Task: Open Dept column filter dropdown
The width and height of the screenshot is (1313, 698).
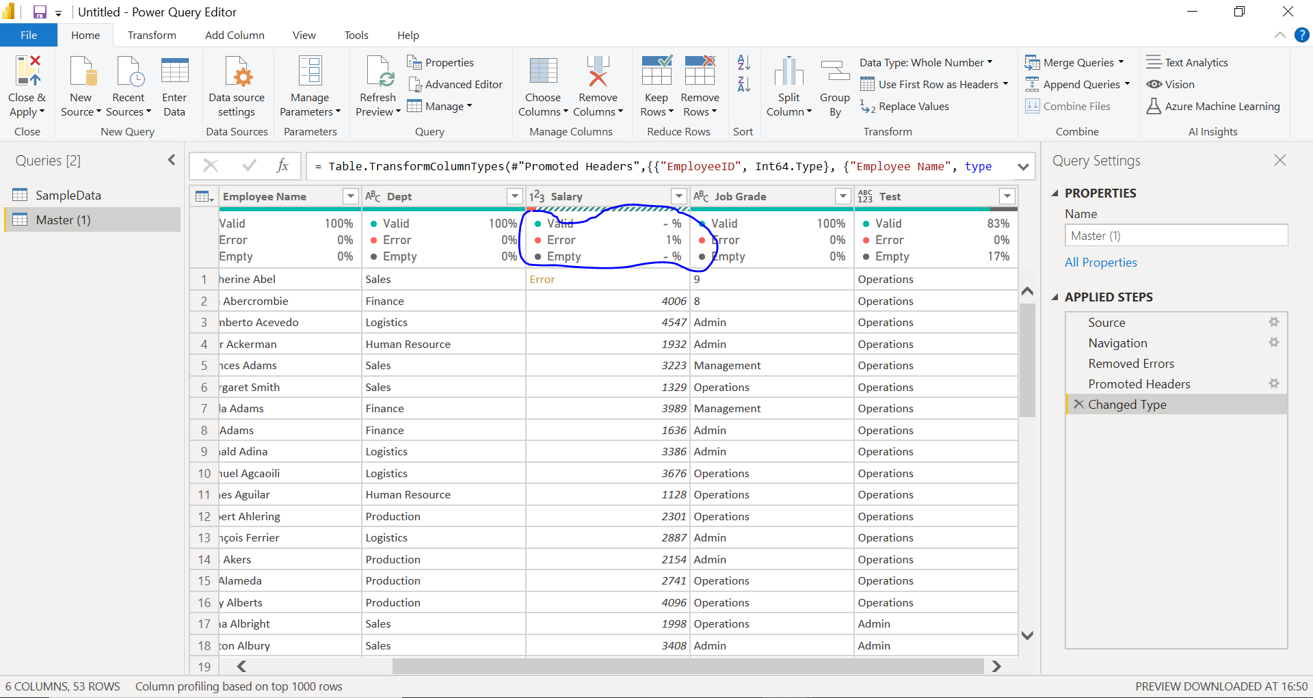Action: [x=515, y=197]
